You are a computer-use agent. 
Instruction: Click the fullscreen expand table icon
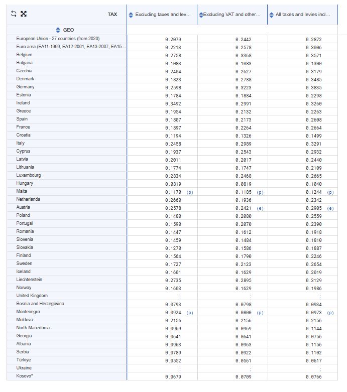pos(23,15)
